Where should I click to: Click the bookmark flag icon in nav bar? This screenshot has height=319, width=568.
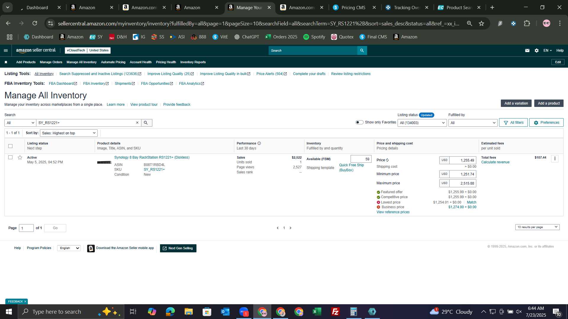(x=6, y=62)
